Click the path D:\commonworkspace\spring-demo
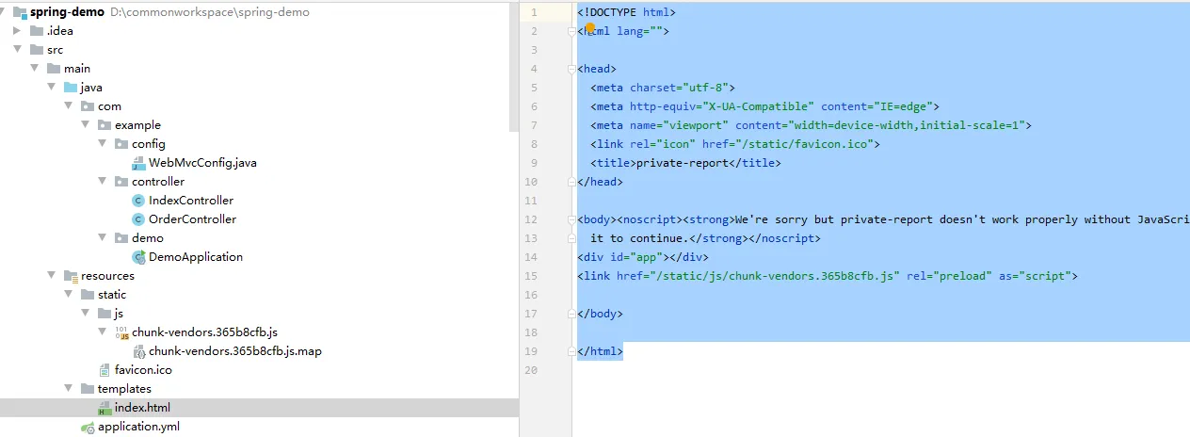The width and height of the screenshot is (1190, 437). tap(209, 12)
